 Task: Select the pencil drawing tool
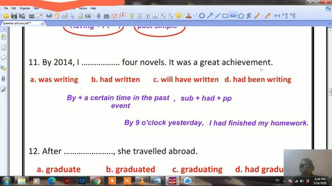[257, 16]
